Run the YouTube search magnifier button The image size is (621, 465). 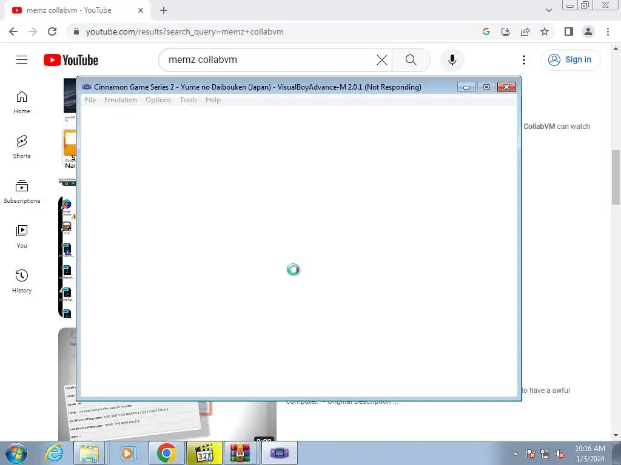click(x=411, y=60)
